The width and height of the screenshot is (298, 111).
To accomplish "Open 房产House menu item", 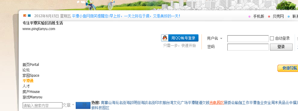I will click(31, 92).
